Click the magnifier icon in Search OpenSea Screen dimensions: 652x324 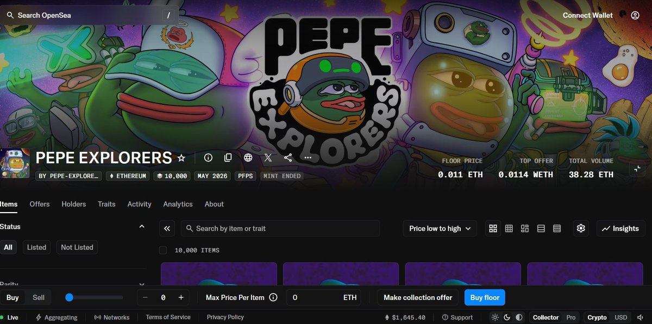(x=10, y=15)
